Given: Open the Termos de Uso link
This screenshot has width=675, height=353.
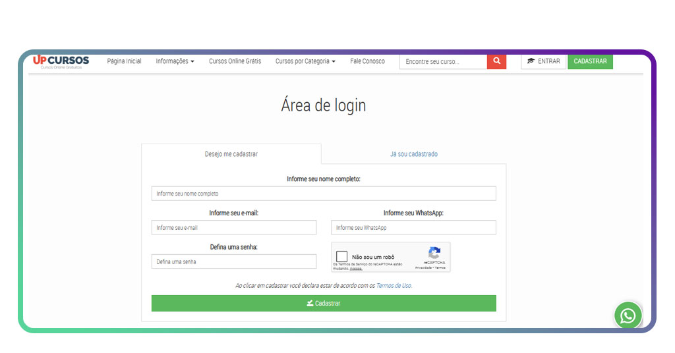Looking at the screenshot, I should coord(394,285).
